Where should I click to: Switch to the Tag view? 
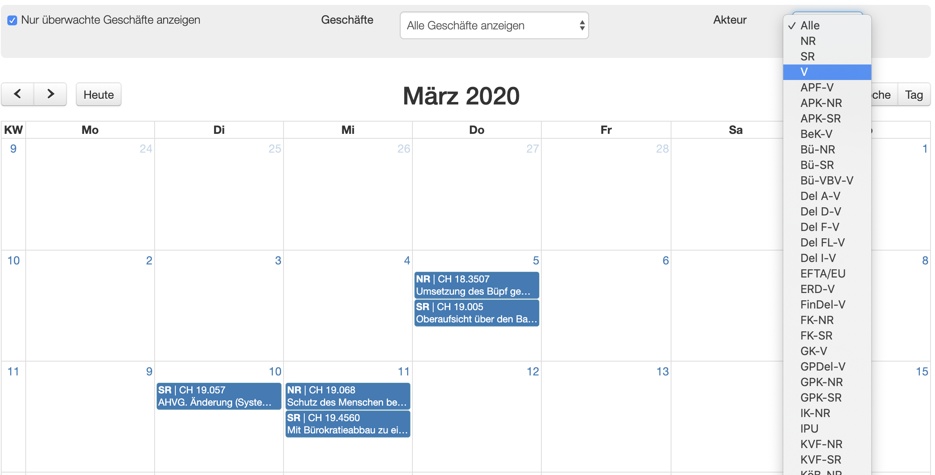(914, 95)
